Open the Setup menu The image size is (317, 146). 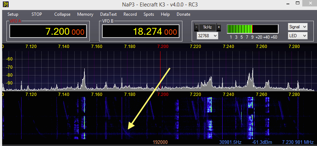[13, 14]
